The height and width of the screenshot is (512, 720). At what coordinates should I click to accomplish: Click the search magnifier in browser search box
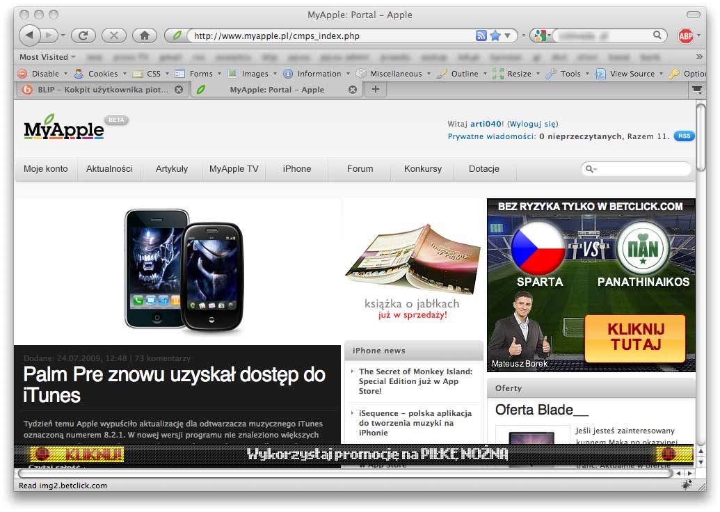(x=657, y=35)
